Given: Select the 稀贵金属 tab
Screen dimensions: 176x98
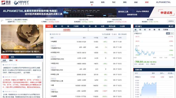Looking at the screenshot, I should click(x=112, y=26).
